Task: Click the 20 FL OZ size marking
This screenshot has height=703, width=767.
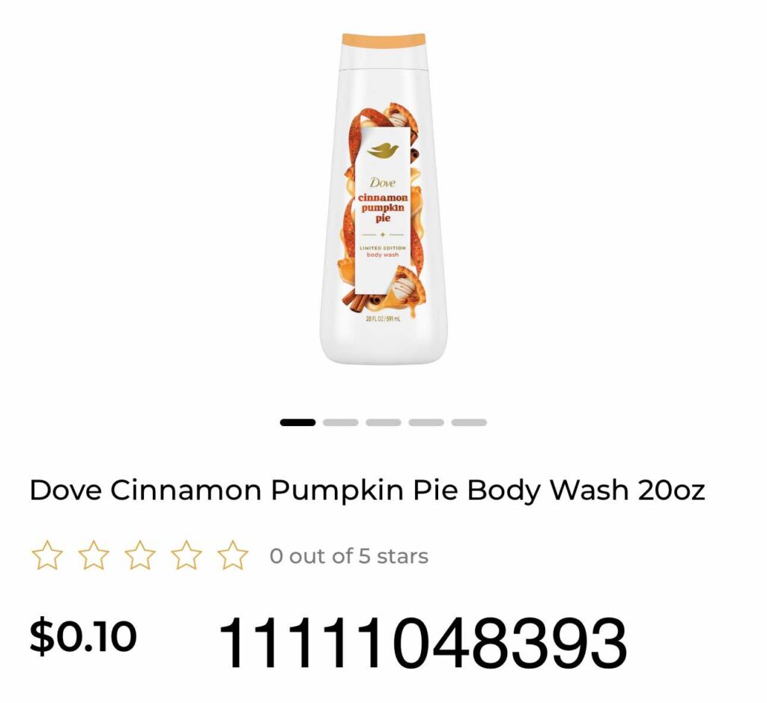Action: [x=383, y=319]
